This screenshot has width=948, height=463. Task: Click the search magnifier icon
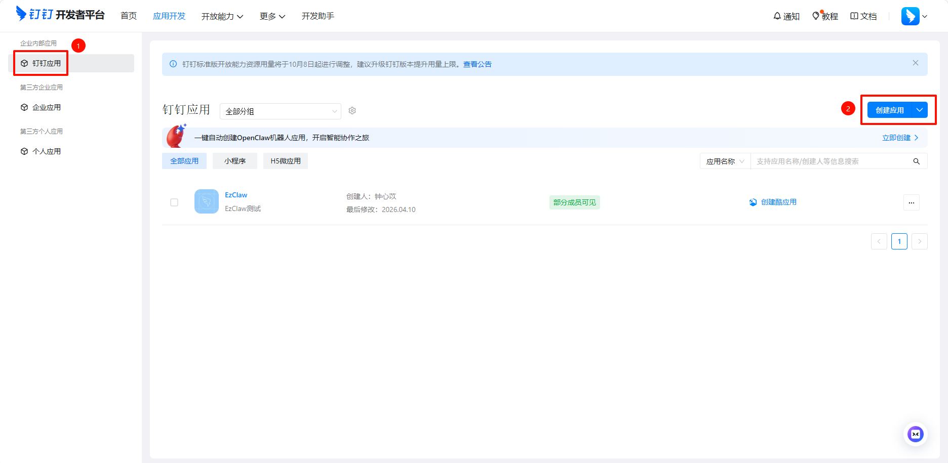click(916, 161)
